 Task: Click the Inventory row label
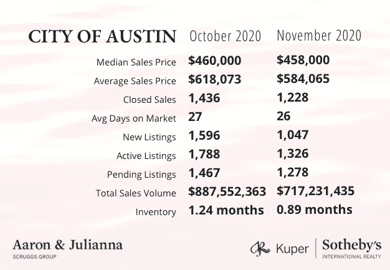pyautogui.click(x=156, y=212)
